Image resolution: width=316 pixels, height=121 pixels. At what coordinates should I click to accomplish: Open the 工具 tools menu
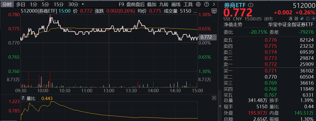188,5
